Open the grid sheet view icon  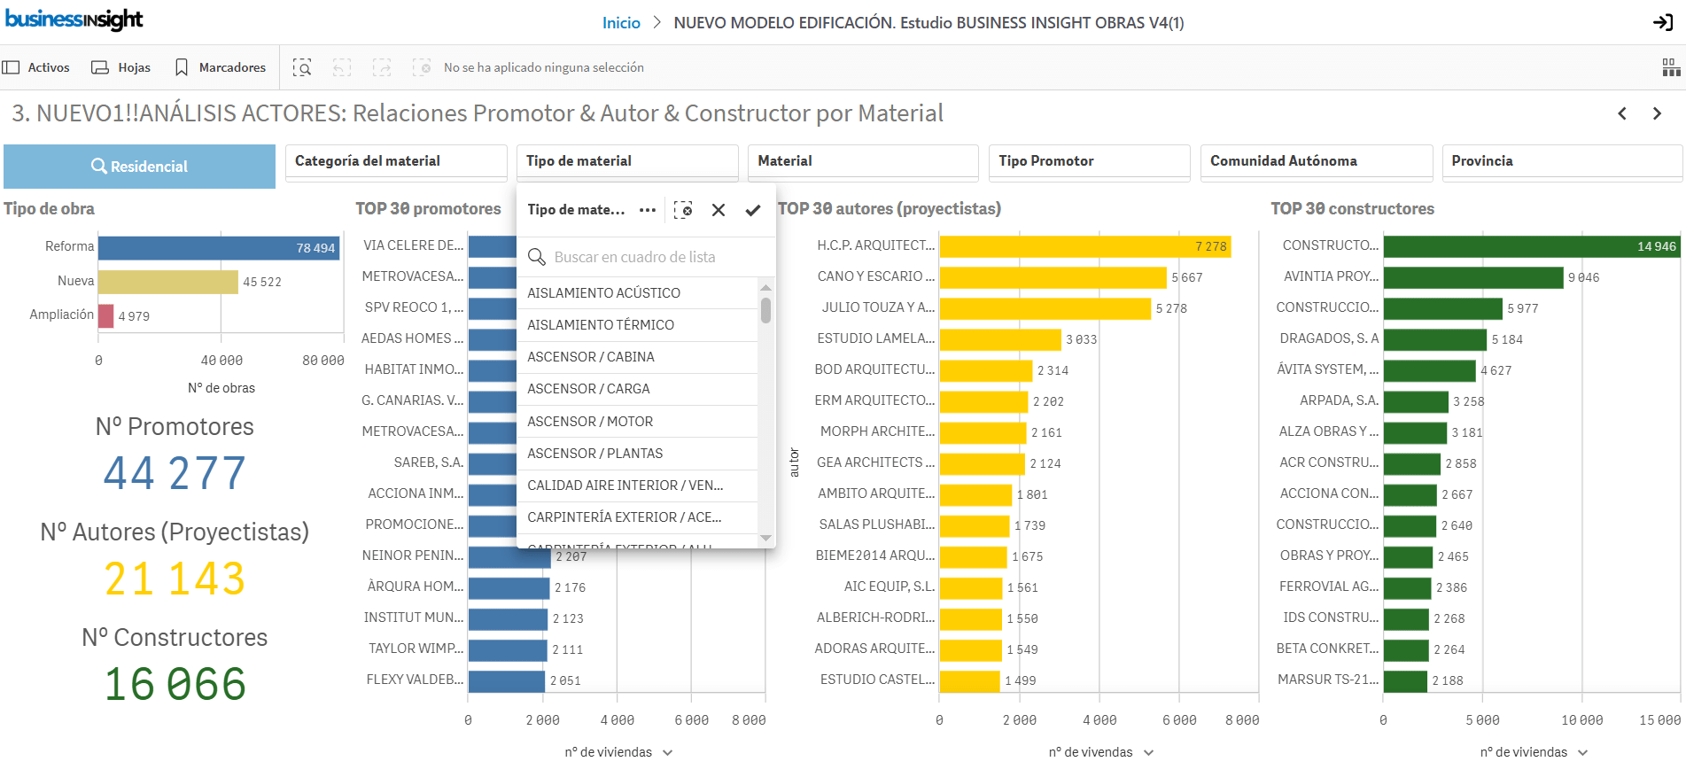click(1671, 67)
